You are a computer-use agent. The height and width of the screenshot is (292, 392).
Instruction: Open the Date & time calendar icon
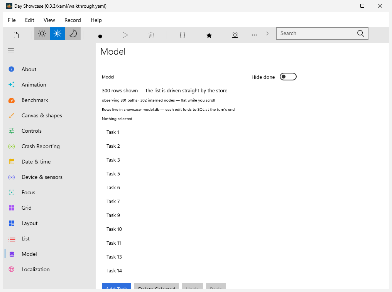[12, 162]
